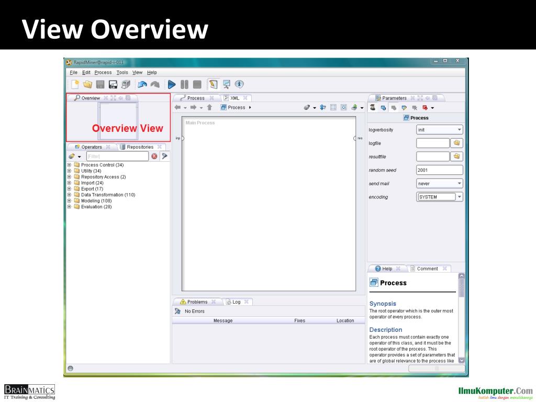Expand the Utility (34) folder
The width and height of the screenshot is (536, 402).
(70, 171)
